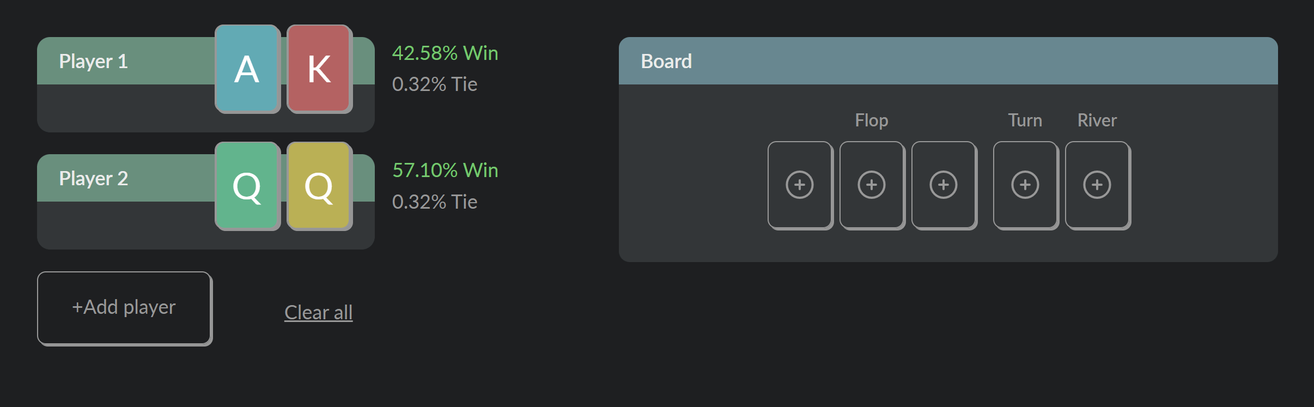Image resolution: width=1314 pixels, height=407 pixels.
Task: Click the Clear all link
Action: 318,312
